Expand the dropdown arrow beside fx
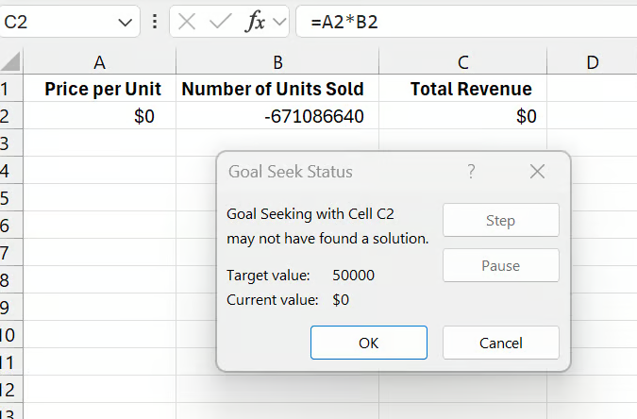Image resolution: width=637 pixels, height=419 pixels. [278, 22]
